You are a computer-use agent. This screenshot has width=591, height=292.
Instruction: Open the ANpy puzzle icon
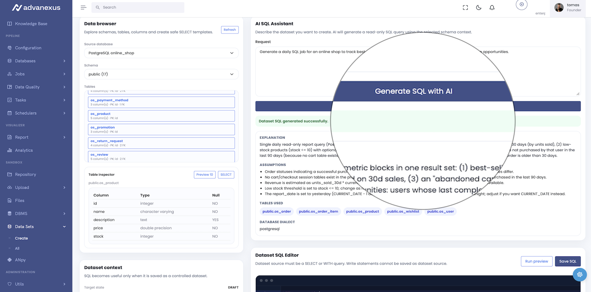pyautogui.click(x=10, y=260)
